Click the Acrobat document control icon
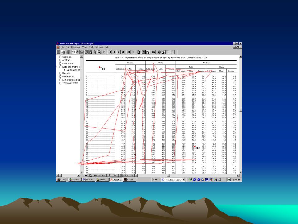 58,47
